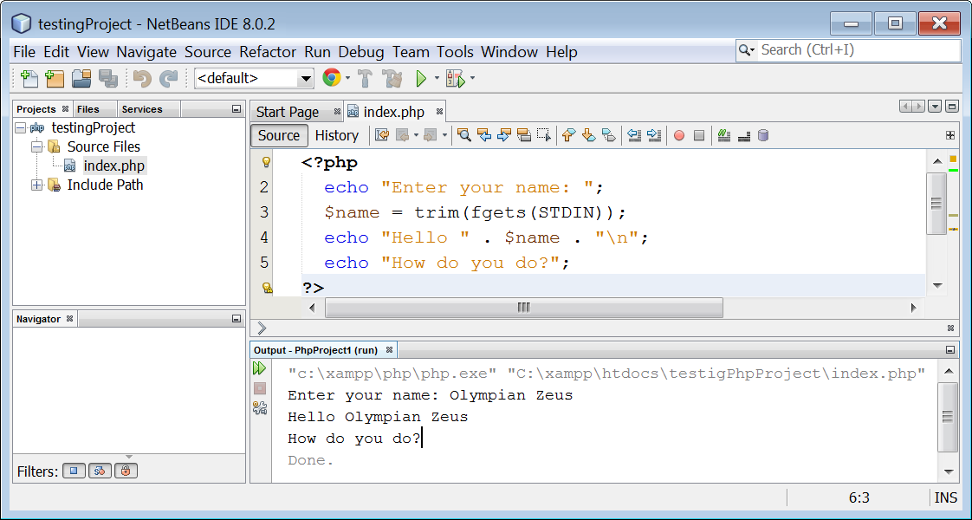972x520 pixels.
Task: Click the New File toolbar icon
Action: (x=29, y=78)
